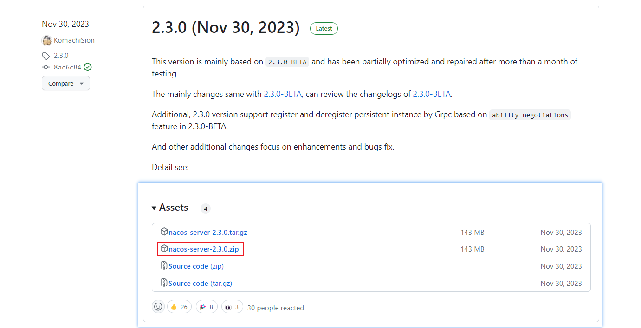Viewport: 641px width, 328px height.
Task: Open the 2.3.0 tag link in sidebar
Action: [61, 56]
